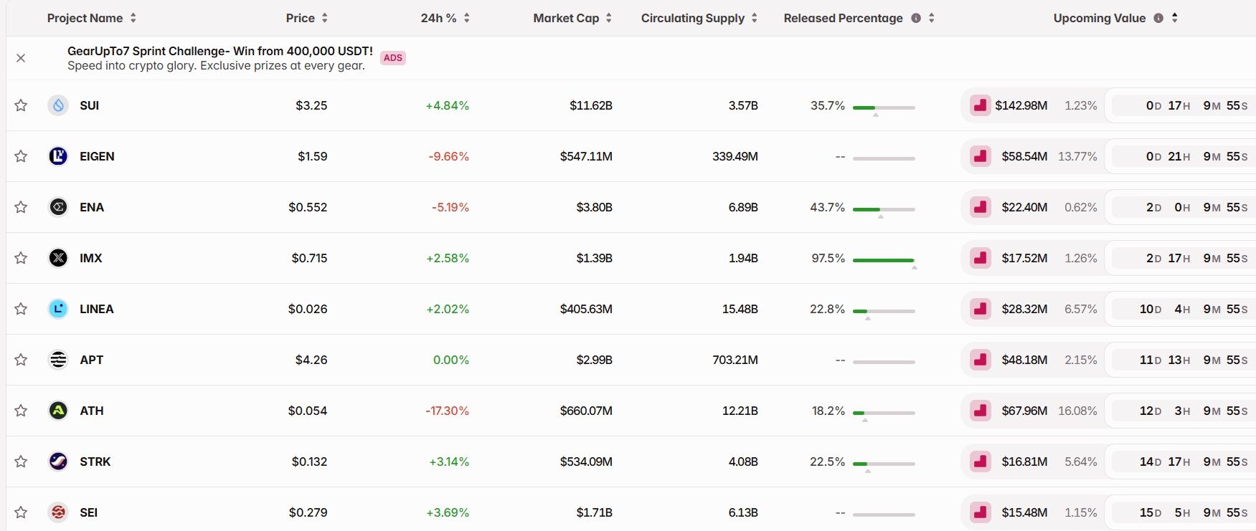
Task: Star SUI to add to favorites
Action: [x=21, y=105]
